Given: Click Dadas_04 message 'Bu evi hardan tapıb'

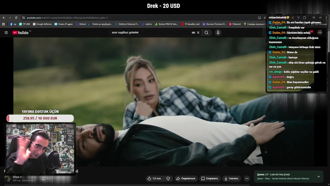Looking at the screenshot, I should click(x=295, y=22).
